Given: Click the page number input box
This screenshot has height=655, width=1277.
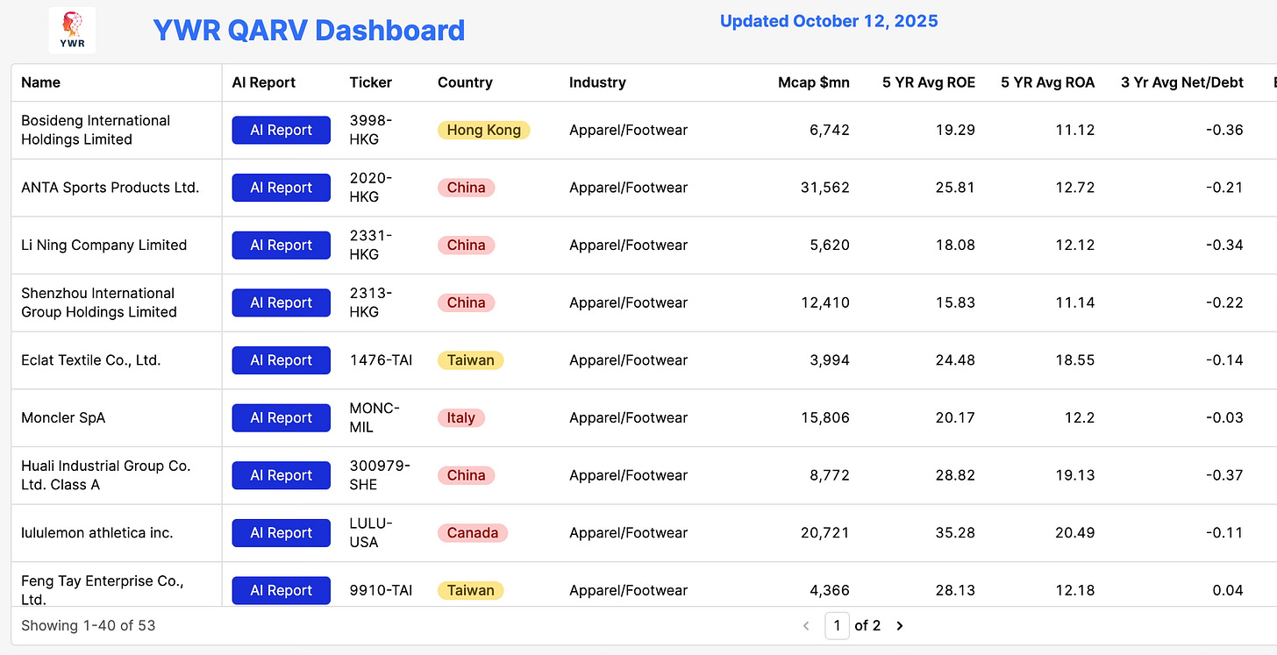Looking at the screenshot, I should (x=837, y=625).
